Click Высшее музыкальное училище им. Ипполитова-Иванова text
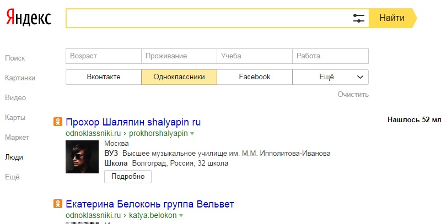441x224 pixels. point(227,154)
